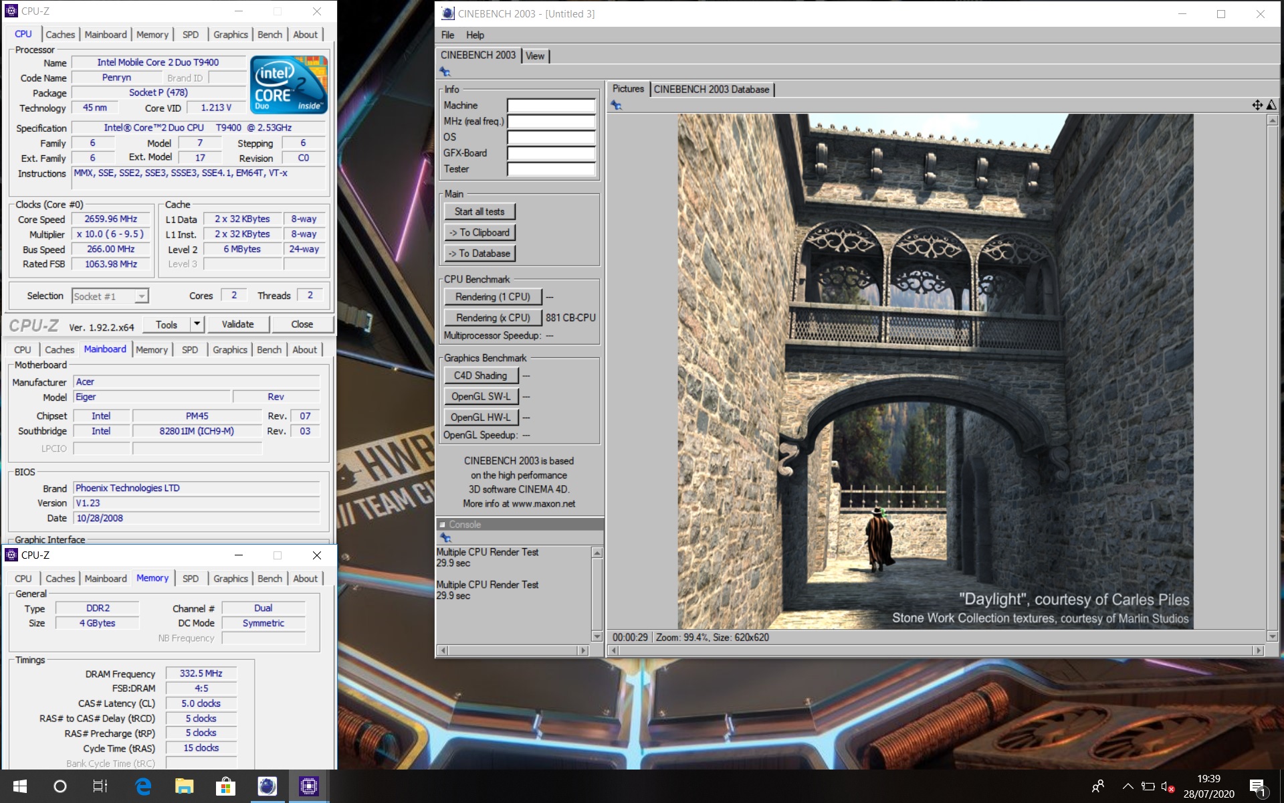The height and width of the screenshot is (803, 1284).
Task: Click -> To Database button
Action: point(479,253)
